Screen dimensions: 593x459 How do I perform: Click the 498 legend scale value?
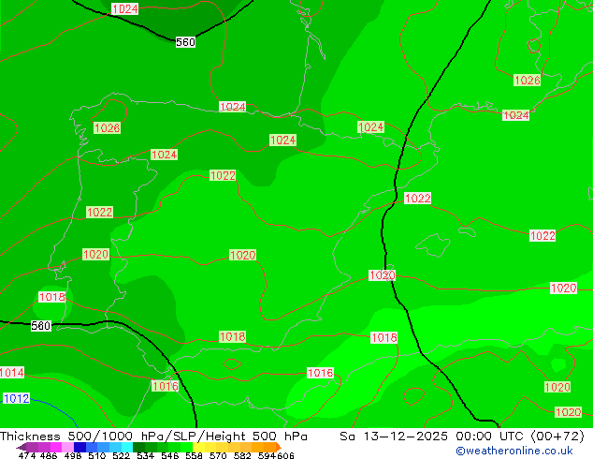[x=73, y=455]
